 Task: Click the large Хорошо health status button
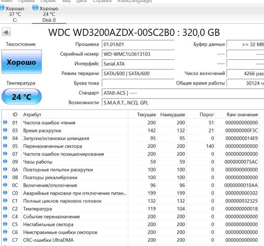[x=21, y=62]
